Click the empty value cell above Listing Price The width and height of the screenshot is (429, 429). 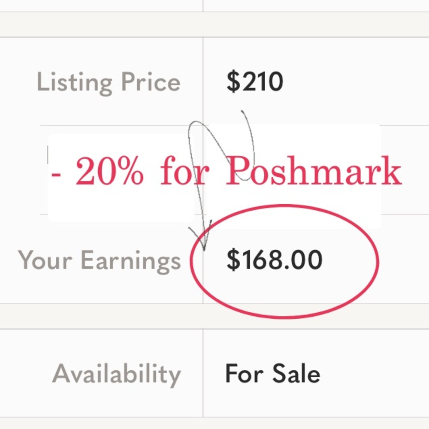tap(316, 6)
